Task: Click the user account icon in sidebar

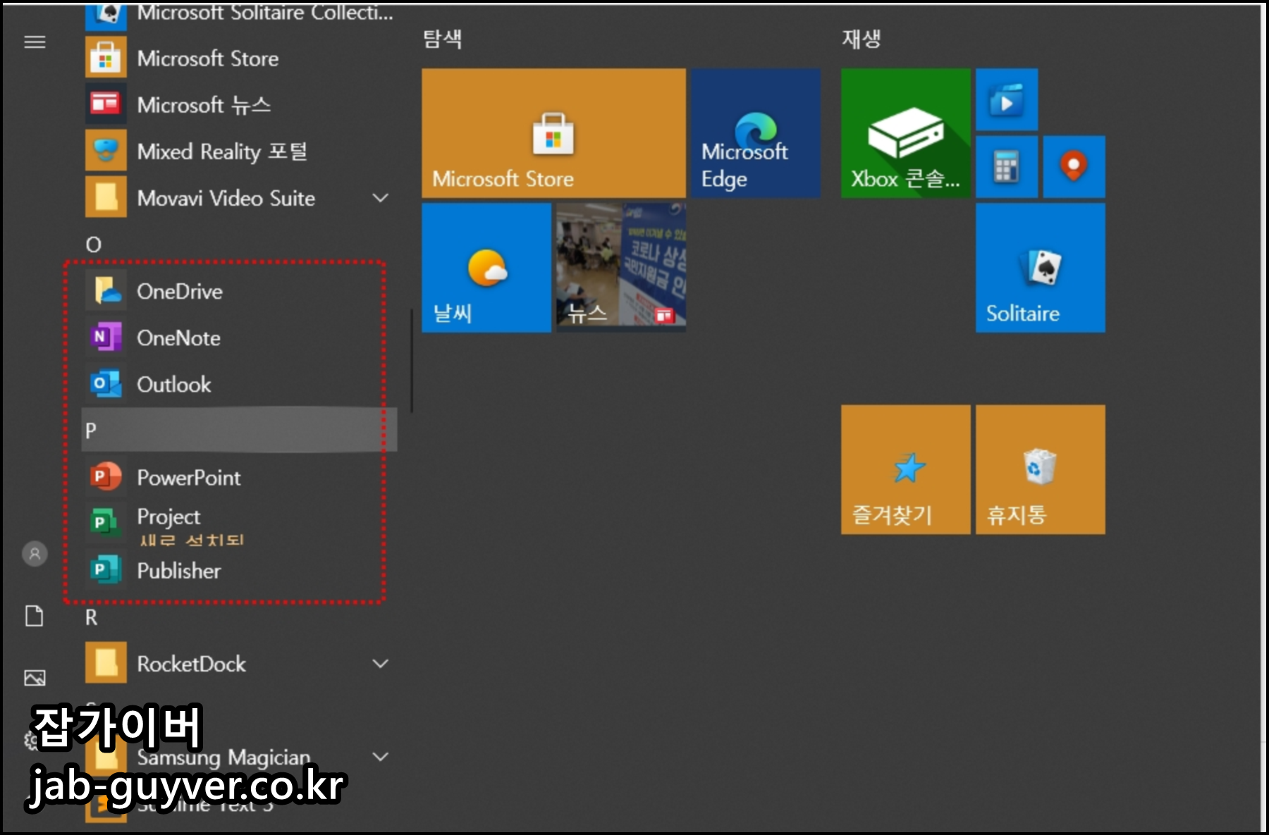Action: pyautogui.click(x=35, y=554)
